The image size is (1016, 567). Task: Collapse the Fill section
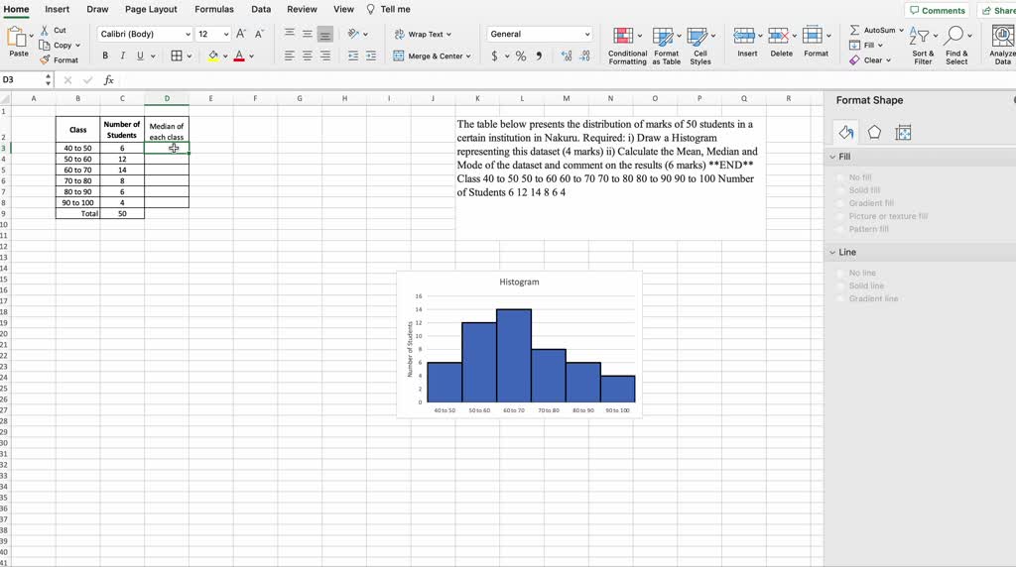[x=832, y=157]
